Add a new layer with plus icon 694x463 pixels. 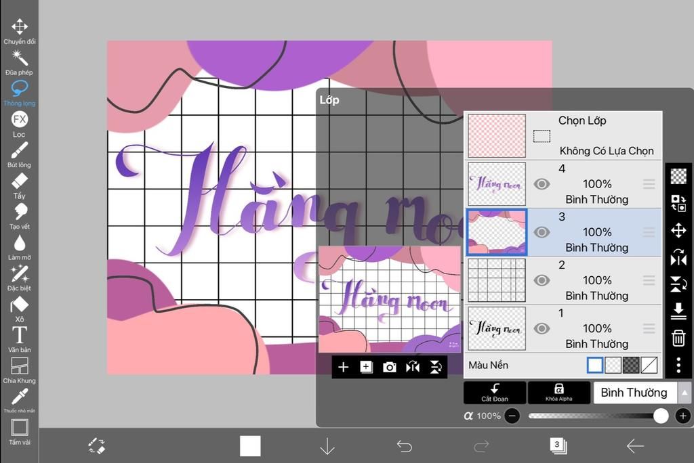(343, 367)
